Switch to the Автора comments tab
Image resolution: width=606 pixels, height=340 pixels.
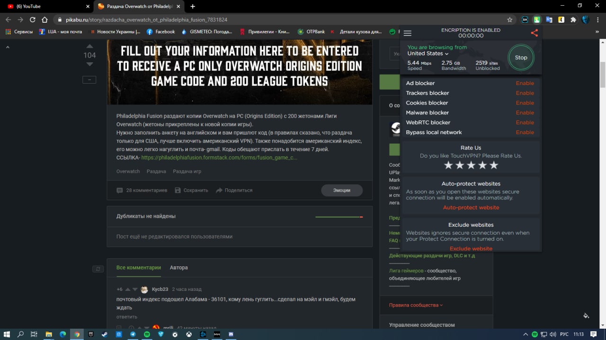pyautogui.click(x=179, y=267)
